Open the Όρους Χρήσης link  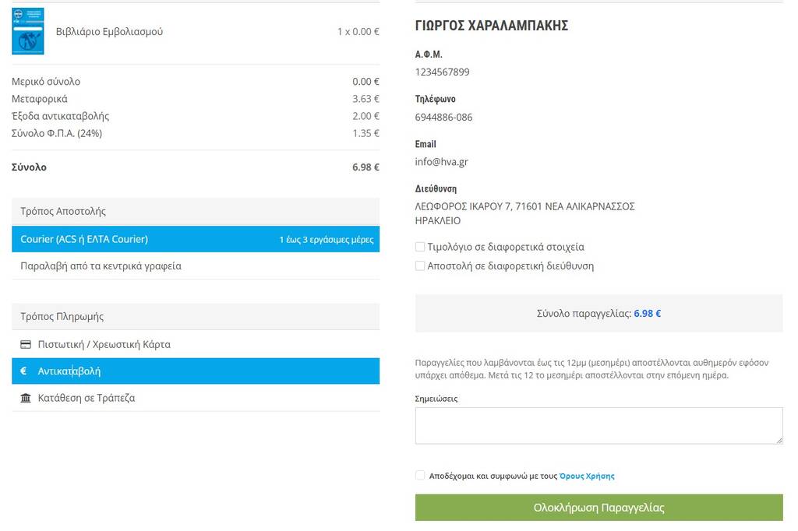tap(587, 476)
